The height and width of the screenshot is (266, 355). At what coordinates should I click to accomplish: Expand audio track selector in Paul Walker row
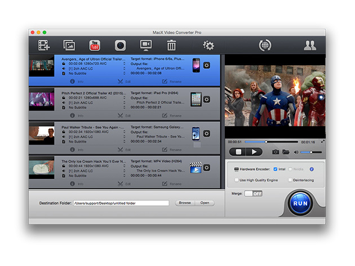tap(125, 137)
